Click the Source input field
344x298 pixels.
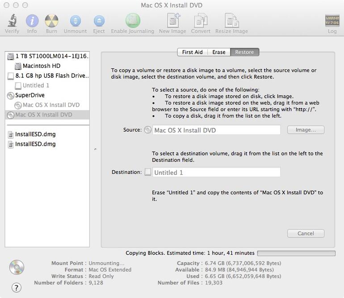click(217, 130)
